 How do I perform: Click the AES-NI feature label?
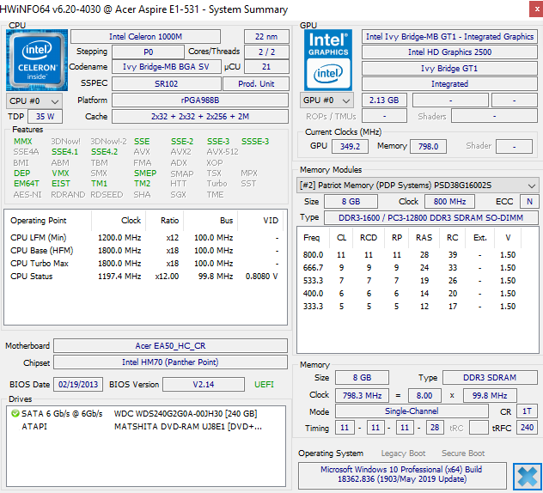tap(27, 195)
